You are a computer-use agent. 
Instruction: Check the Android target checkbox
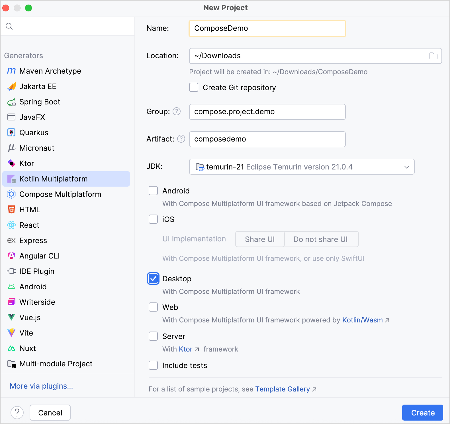coord(153,191)
